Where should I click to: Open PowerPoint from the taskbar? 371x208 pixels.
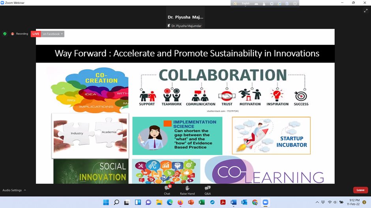[x=191, y=202]
